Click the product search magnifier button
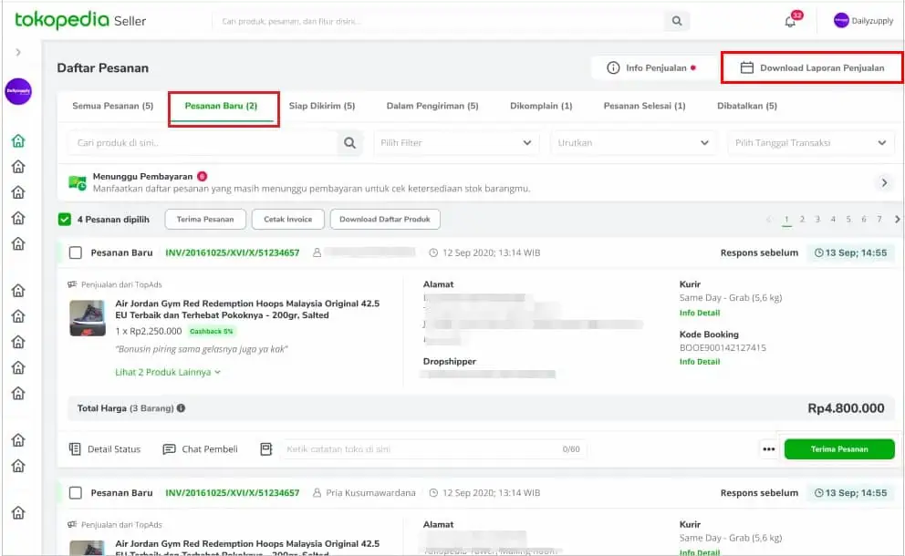Screen dimensions: 905x556 349,142
